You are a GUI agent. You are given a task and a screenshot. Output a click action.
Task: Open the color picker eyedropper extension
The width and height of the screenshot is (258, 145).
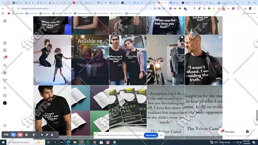[200, 8]
